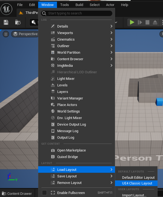The height and width of the screenshot is (197, 163).
Task: Click the Viewports grid icon
Action: tap(53, 33)
